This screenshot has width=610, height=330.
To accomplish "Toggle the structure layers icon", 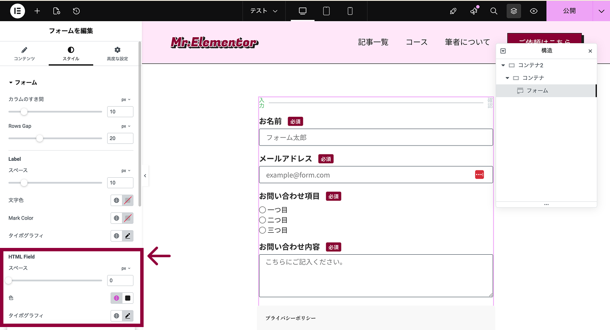I will click(513, 11).
